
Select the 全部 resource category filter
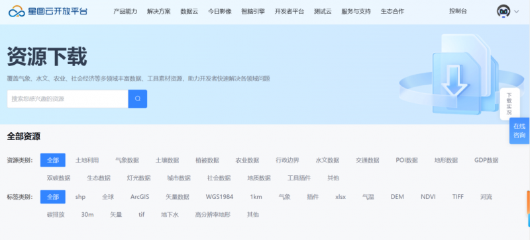53,160
